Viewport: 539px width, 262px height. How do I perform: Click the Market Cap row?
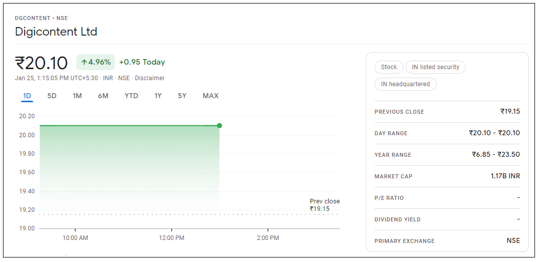pos(447,176)
